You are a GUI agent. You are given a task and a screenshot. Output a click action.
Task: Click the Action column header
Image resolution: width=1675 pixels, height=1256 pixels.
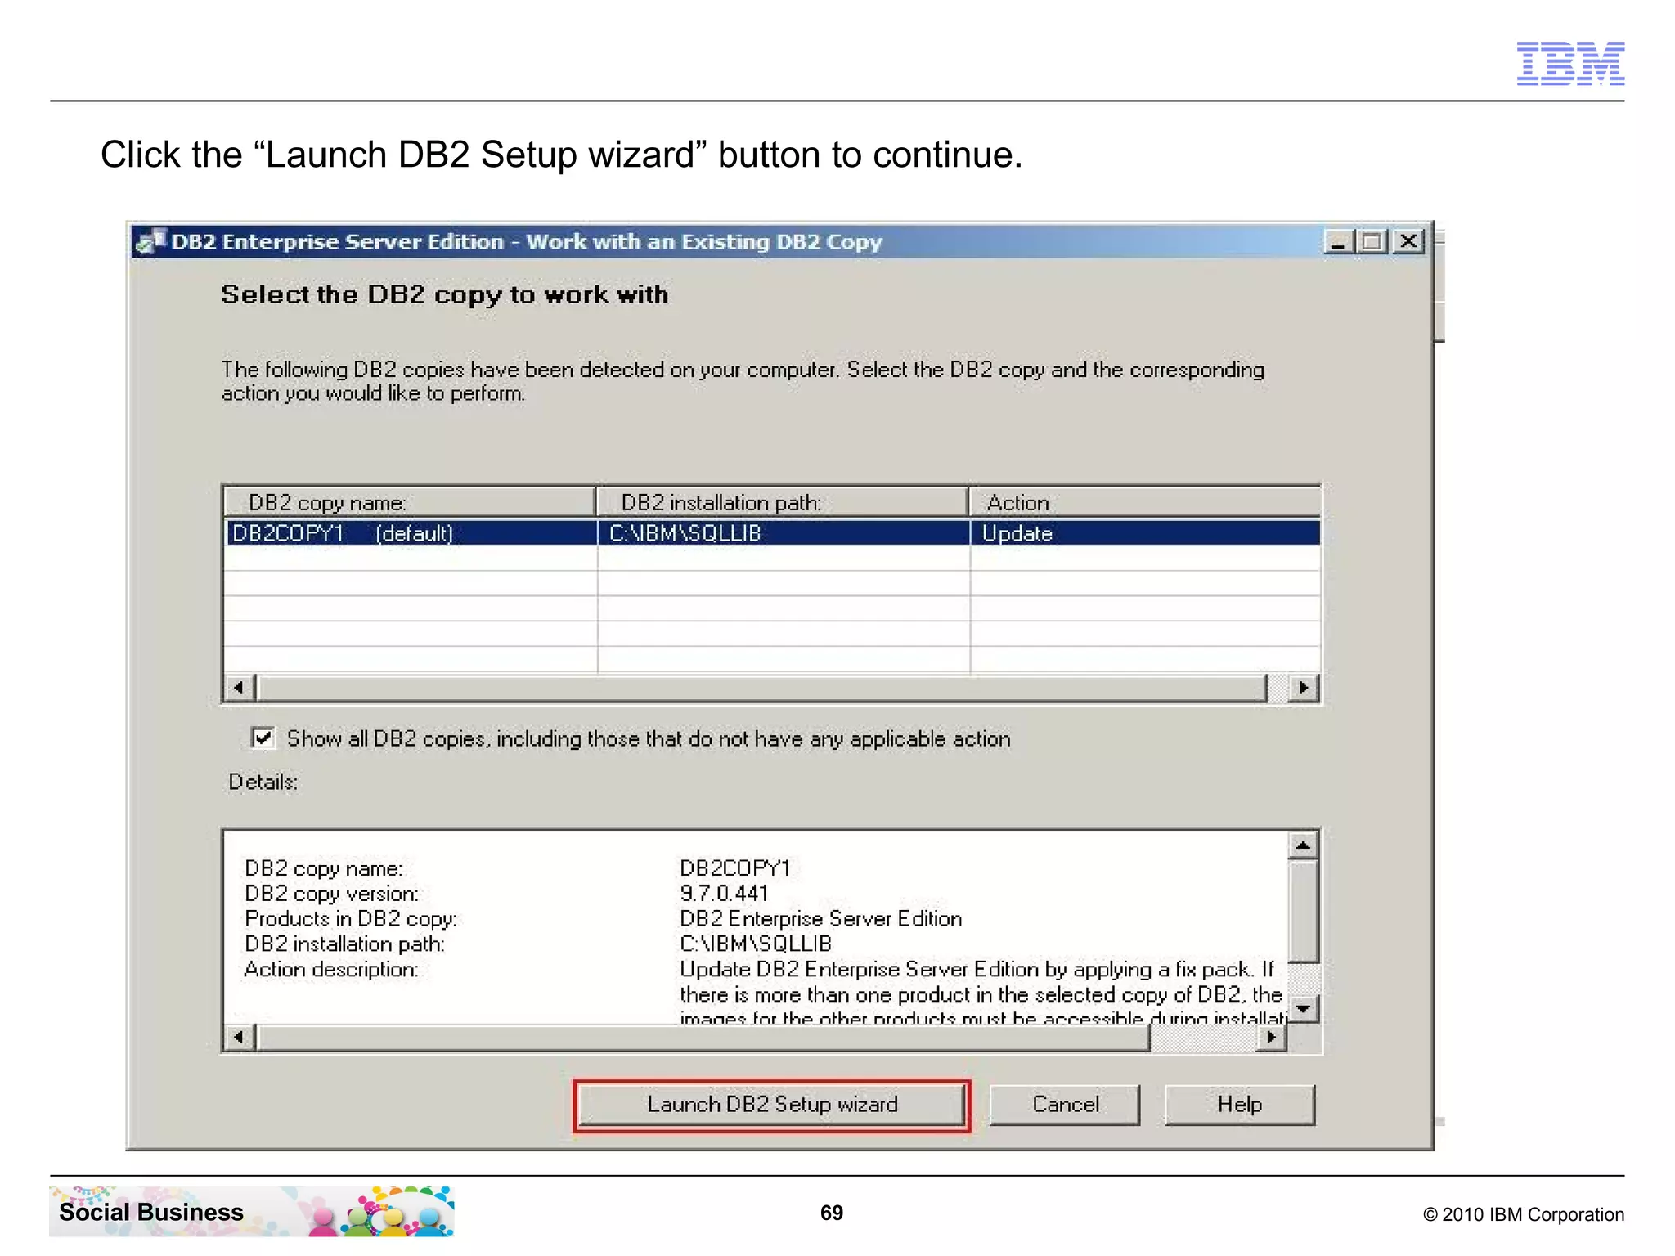click(1145, 502)
